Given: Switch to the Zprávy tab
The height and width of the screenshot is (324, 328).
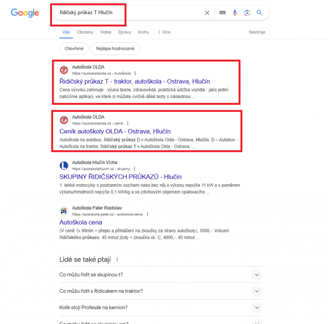Looking at the screenshot, I should pos(124,32).
